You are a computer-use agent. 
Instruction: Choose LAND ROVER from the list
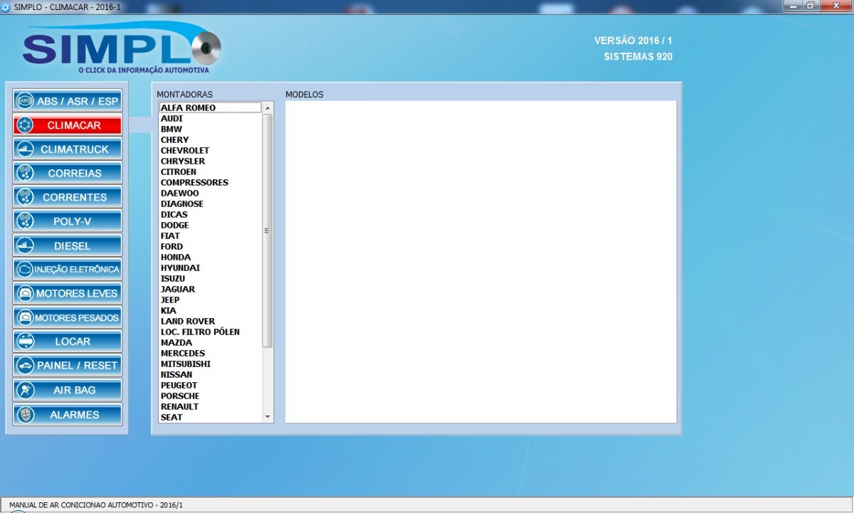210,321
